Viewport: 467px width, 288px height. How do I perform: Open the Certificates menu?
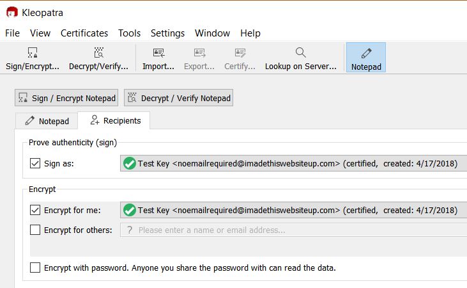(84, 33)
